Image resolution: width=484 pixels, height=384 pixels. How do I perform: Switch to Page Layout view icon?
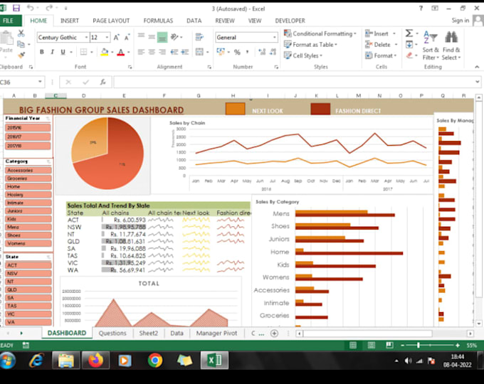click(x=372, y=345)
